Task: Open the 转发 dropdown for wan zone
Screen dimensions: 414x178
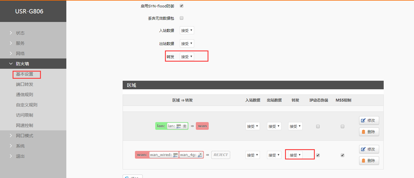Action: [x=295, y=155]
